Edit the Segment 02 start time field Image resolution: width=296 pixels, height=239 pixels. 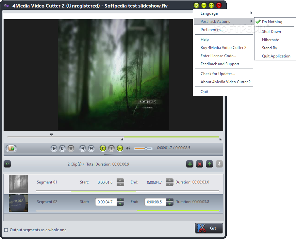(x=106, y=202)
